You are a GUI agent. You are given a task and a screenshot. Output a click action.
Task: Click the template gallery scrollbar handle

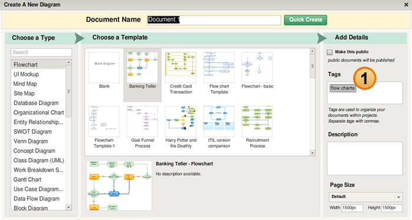pos(313,66)
